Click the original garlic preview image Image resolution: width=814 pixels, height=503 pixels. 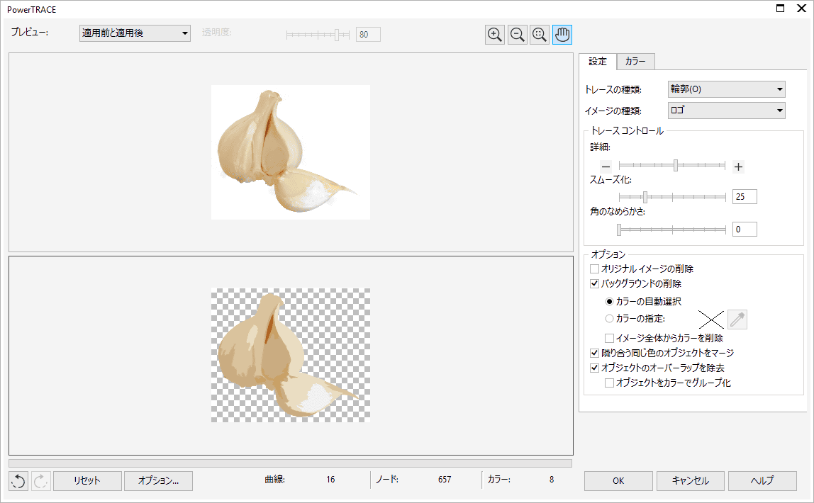291,152
